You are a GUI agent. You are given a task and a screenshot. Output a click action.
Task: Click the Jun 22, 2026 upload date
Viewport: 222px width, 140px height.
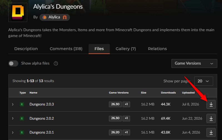pos(192,118)
